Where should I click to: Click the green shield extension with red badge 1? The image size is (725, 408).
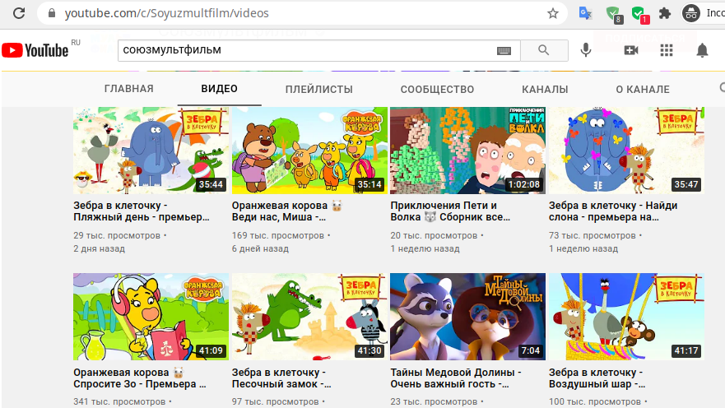(x=640, y=14)
